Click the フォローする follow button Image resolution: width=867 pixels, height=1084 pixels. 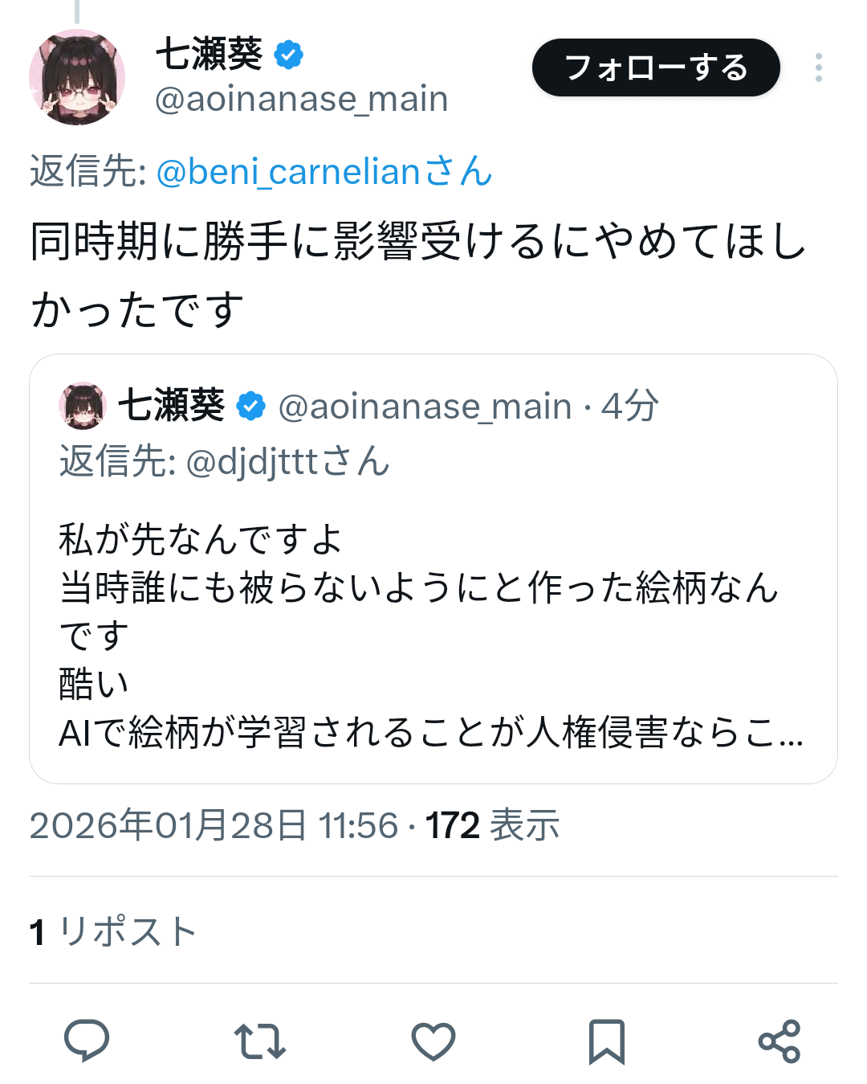[x=656, y=67]
